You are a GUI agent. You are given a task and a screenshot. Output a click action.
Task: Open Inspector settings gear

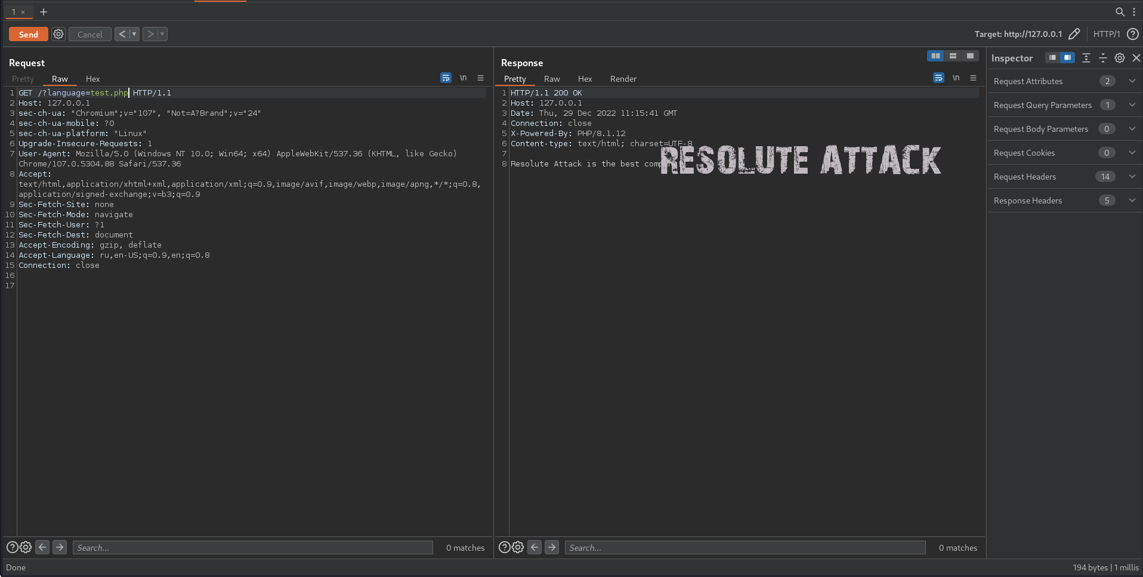pos(1120,58)
